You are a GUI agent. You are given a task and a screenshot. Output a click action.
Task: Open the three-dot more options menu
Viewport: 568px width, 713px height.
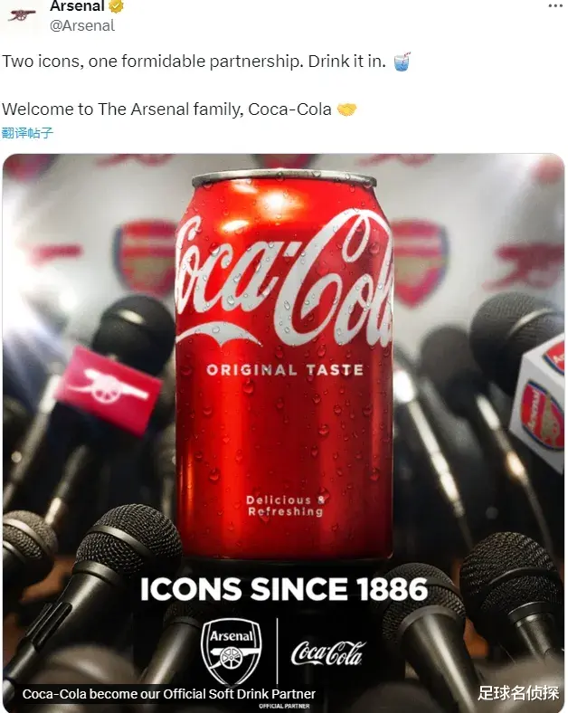click(555, 6)
